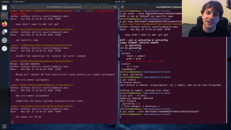
Task: Click the '--- a/.gitconfig' diff line
Action: 131,45
